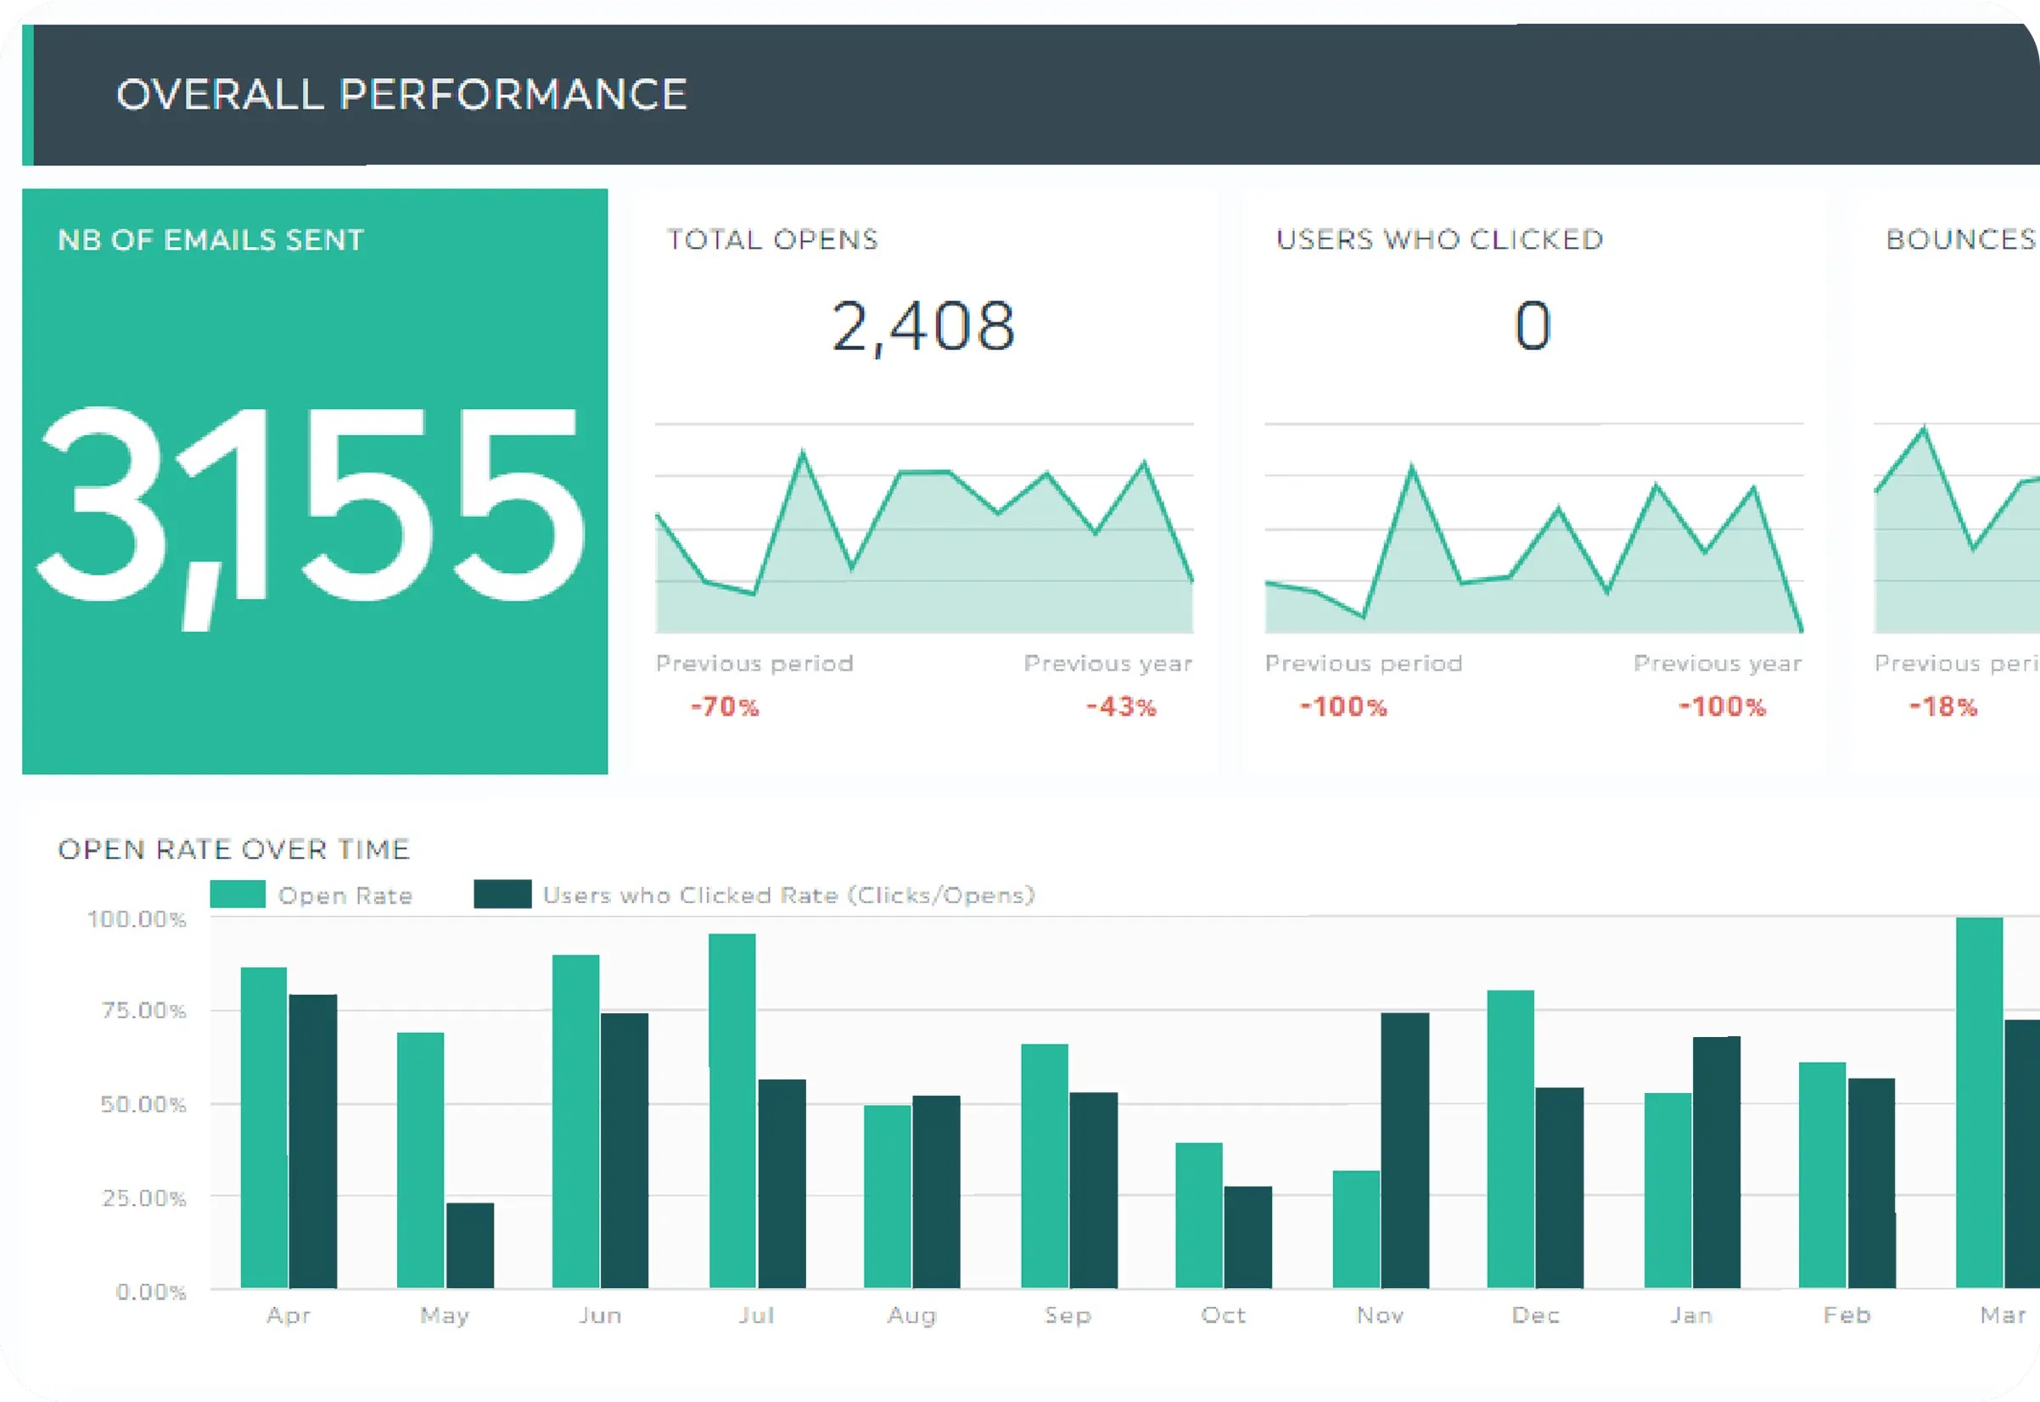This screenshot has height=1402, width=2040.
Task: Click the Users Who Clicked widget title
Action: pyautogui.click(x=1439, y=240)
